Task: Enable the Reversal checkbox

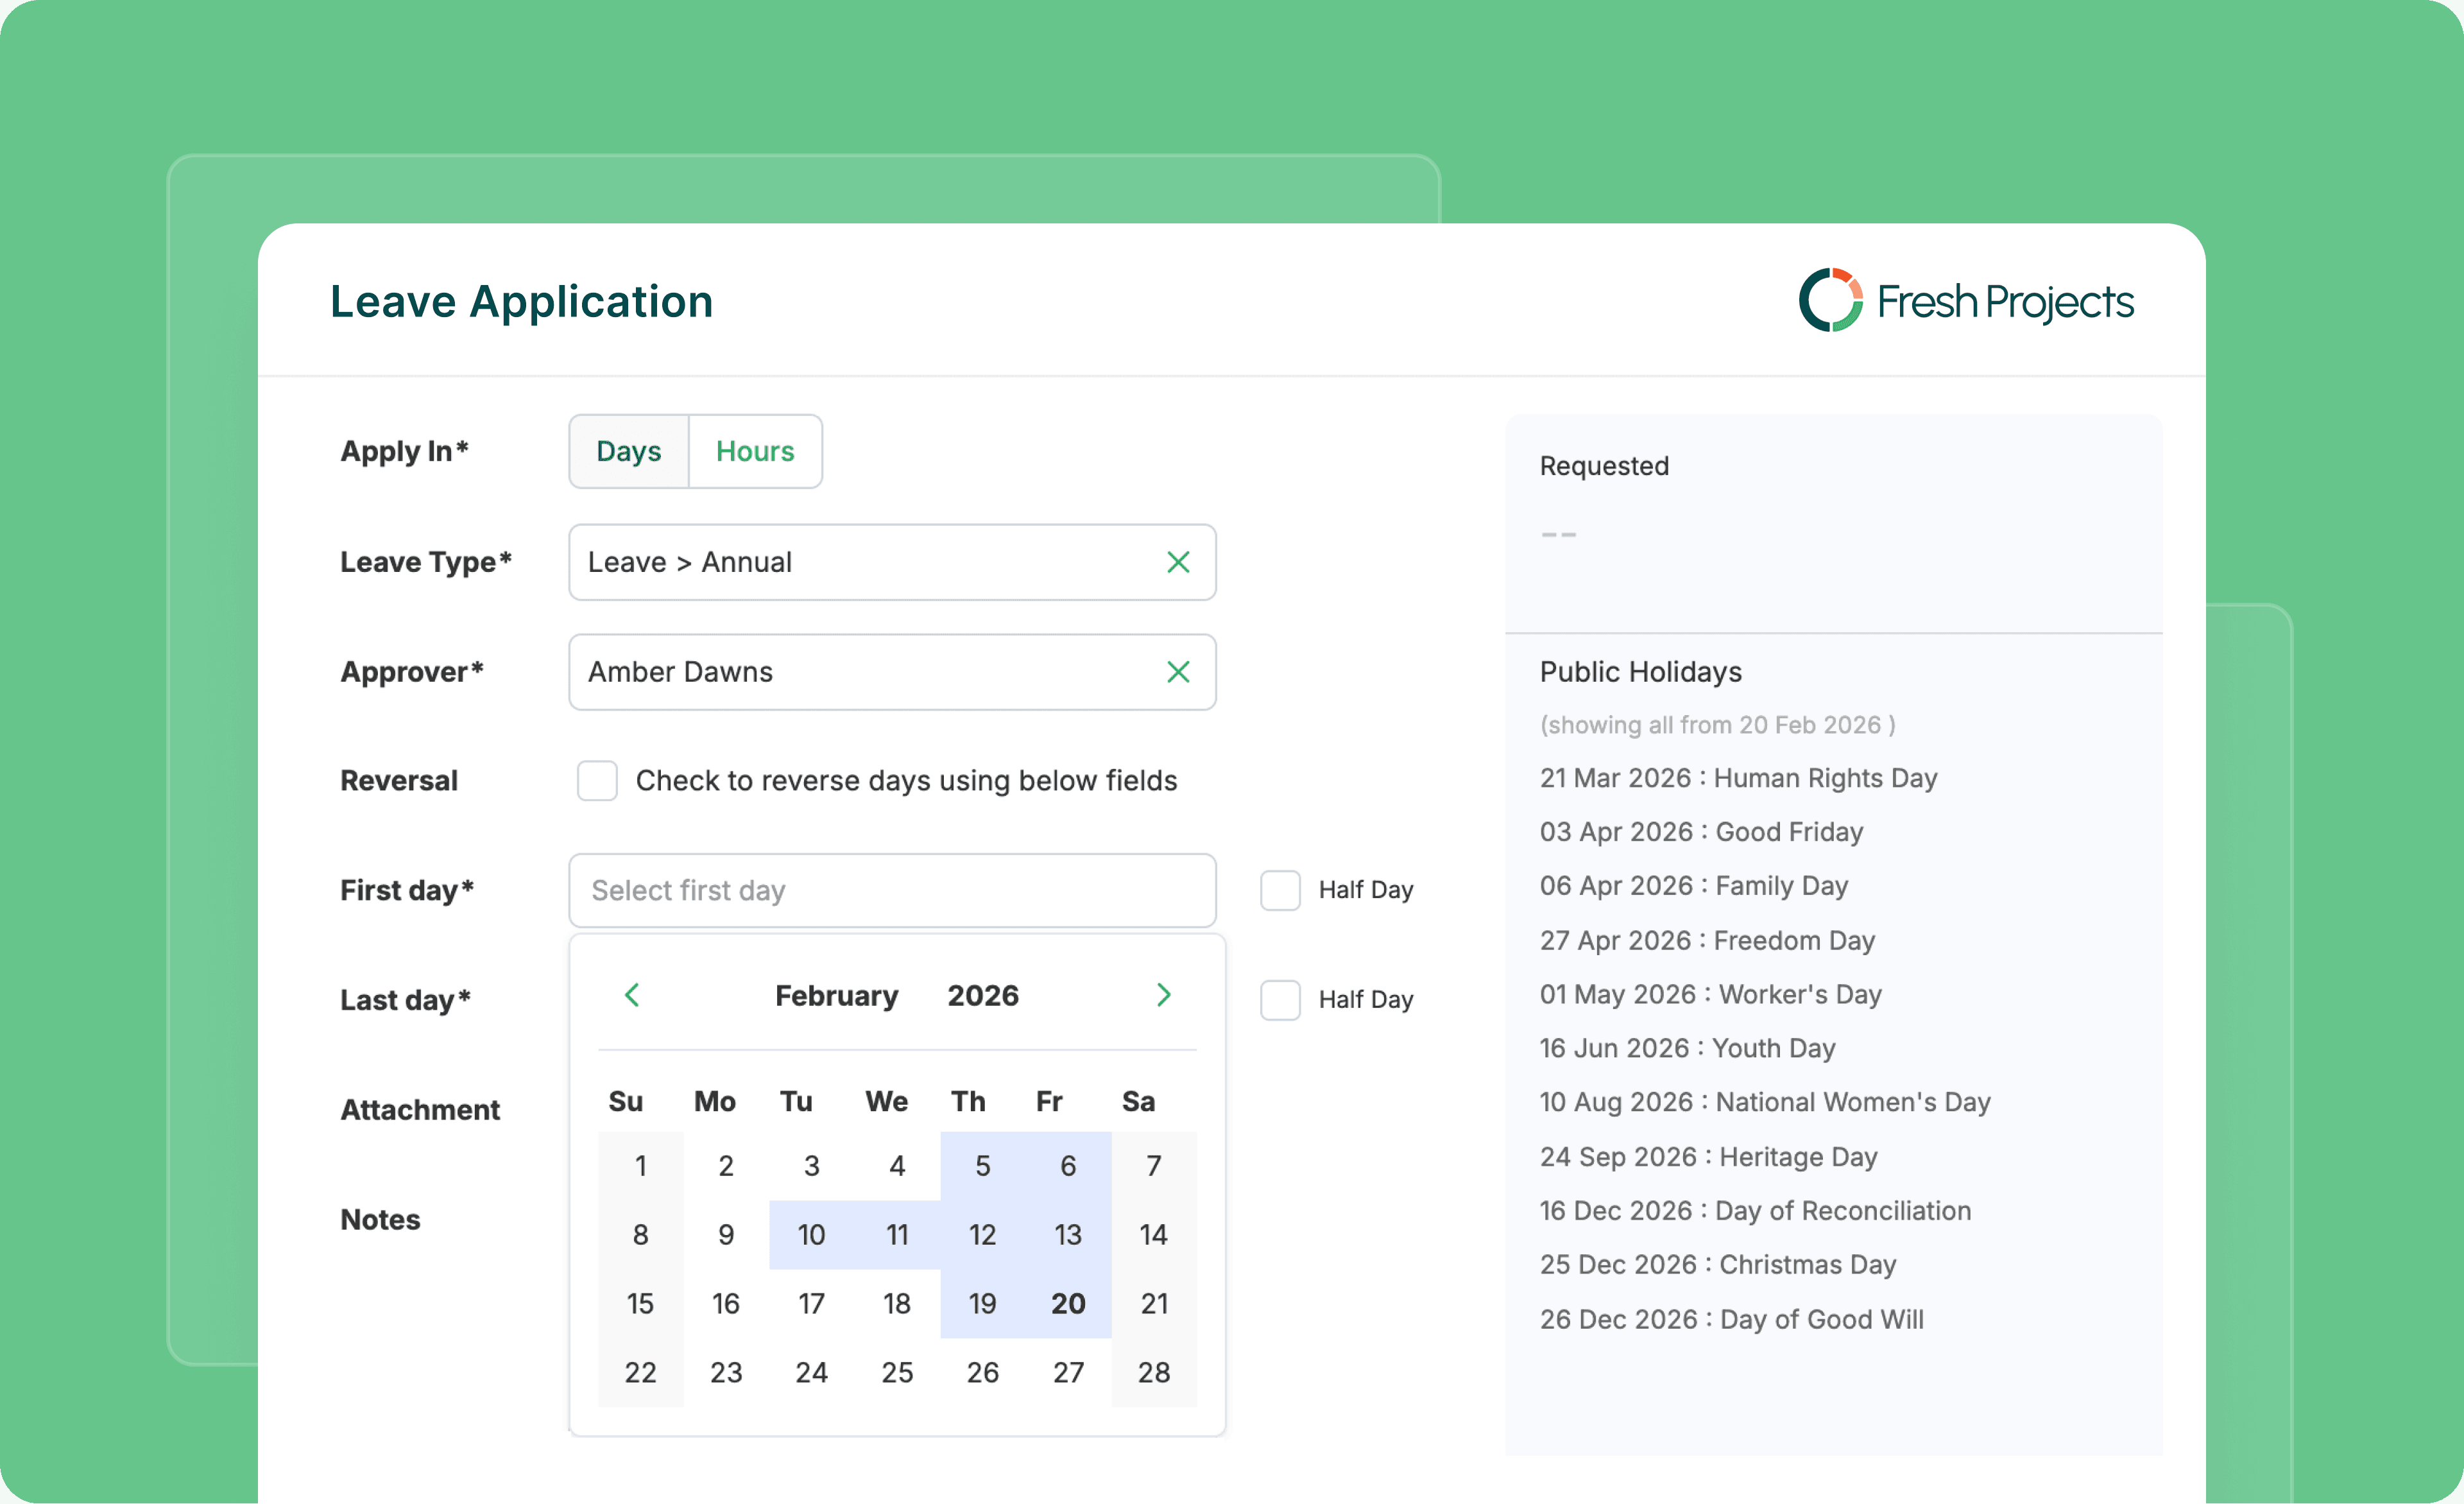Action: pyautogui.click(x=597, y=781)
